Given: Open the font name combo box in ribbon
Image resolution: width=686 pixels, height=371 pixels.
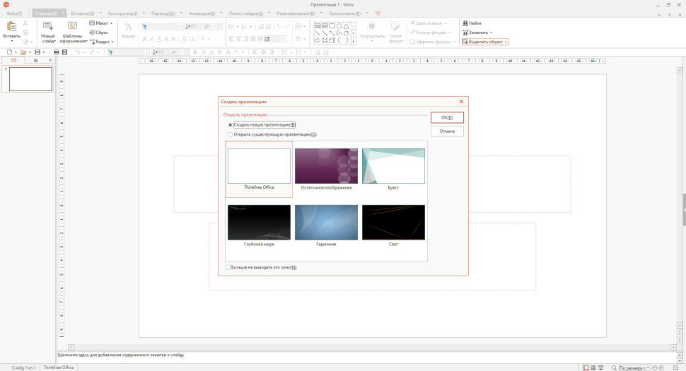Looking at the screenshot, I should pyautogui.click(x=162, y=27).
